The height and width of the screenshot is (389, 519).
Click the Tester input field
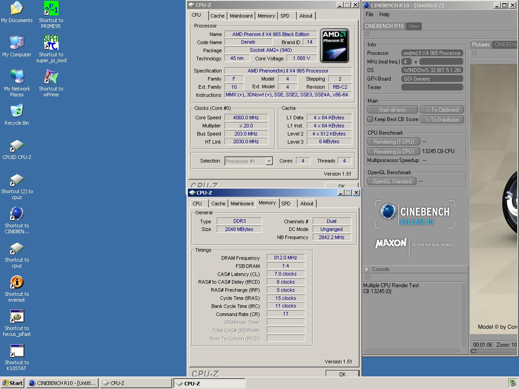click(x=432, y=87)
